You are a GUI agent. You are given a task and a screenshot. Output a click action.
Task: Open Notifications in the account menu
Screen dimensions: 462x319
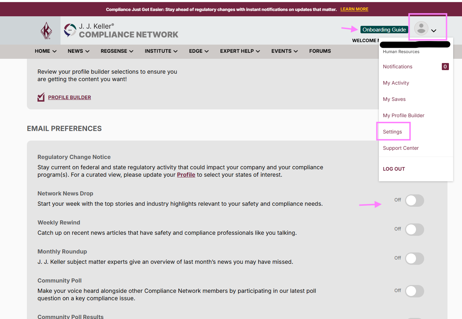pyautogui.click(x=398, y=67)
